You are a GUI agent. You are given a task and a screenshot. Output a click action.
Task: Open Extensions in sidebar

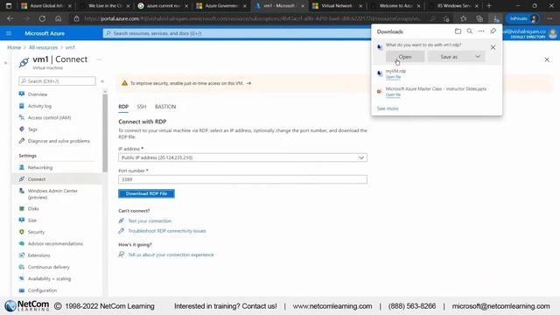38,255
